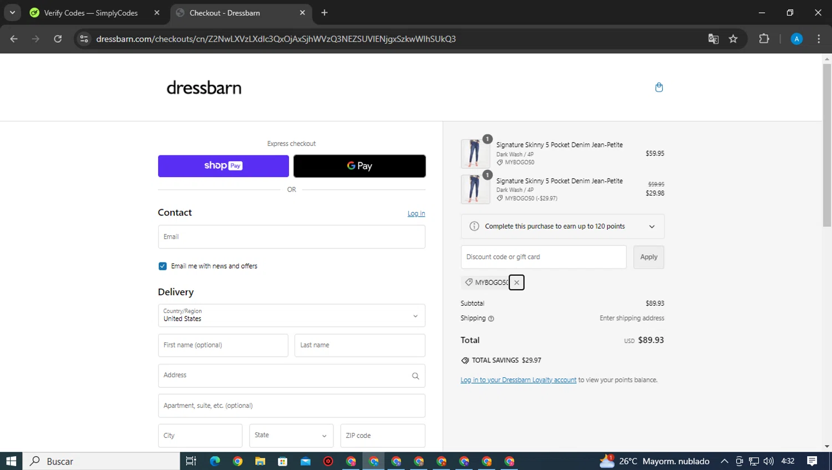Open the State dropdown
The image size is (832, 470).
click(291, 436)
